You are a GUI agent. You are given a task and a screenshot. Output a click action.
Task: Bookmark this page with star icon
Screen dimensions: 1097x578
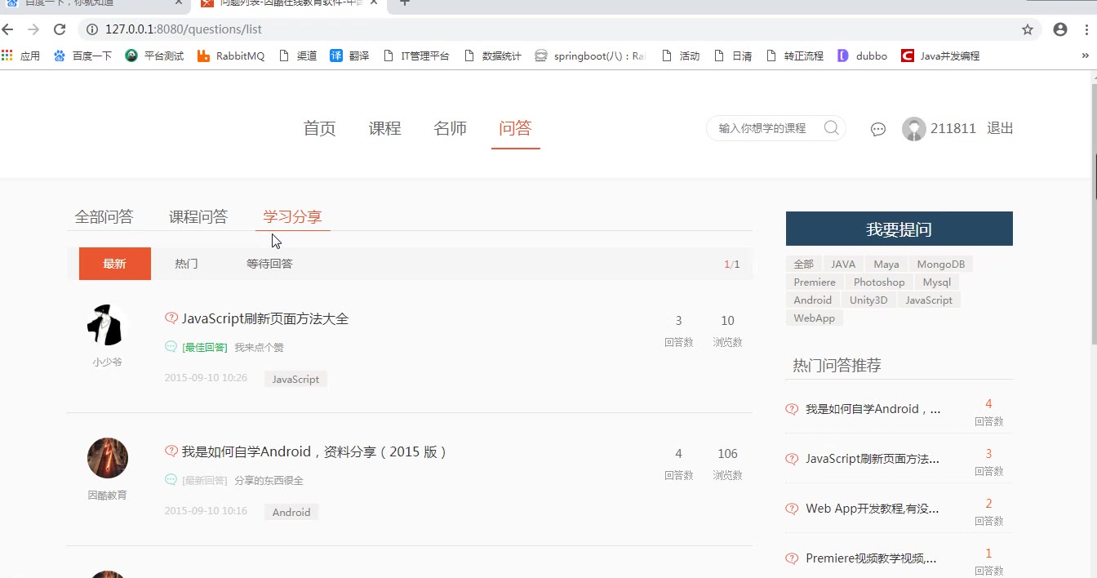pos(1028,29)
